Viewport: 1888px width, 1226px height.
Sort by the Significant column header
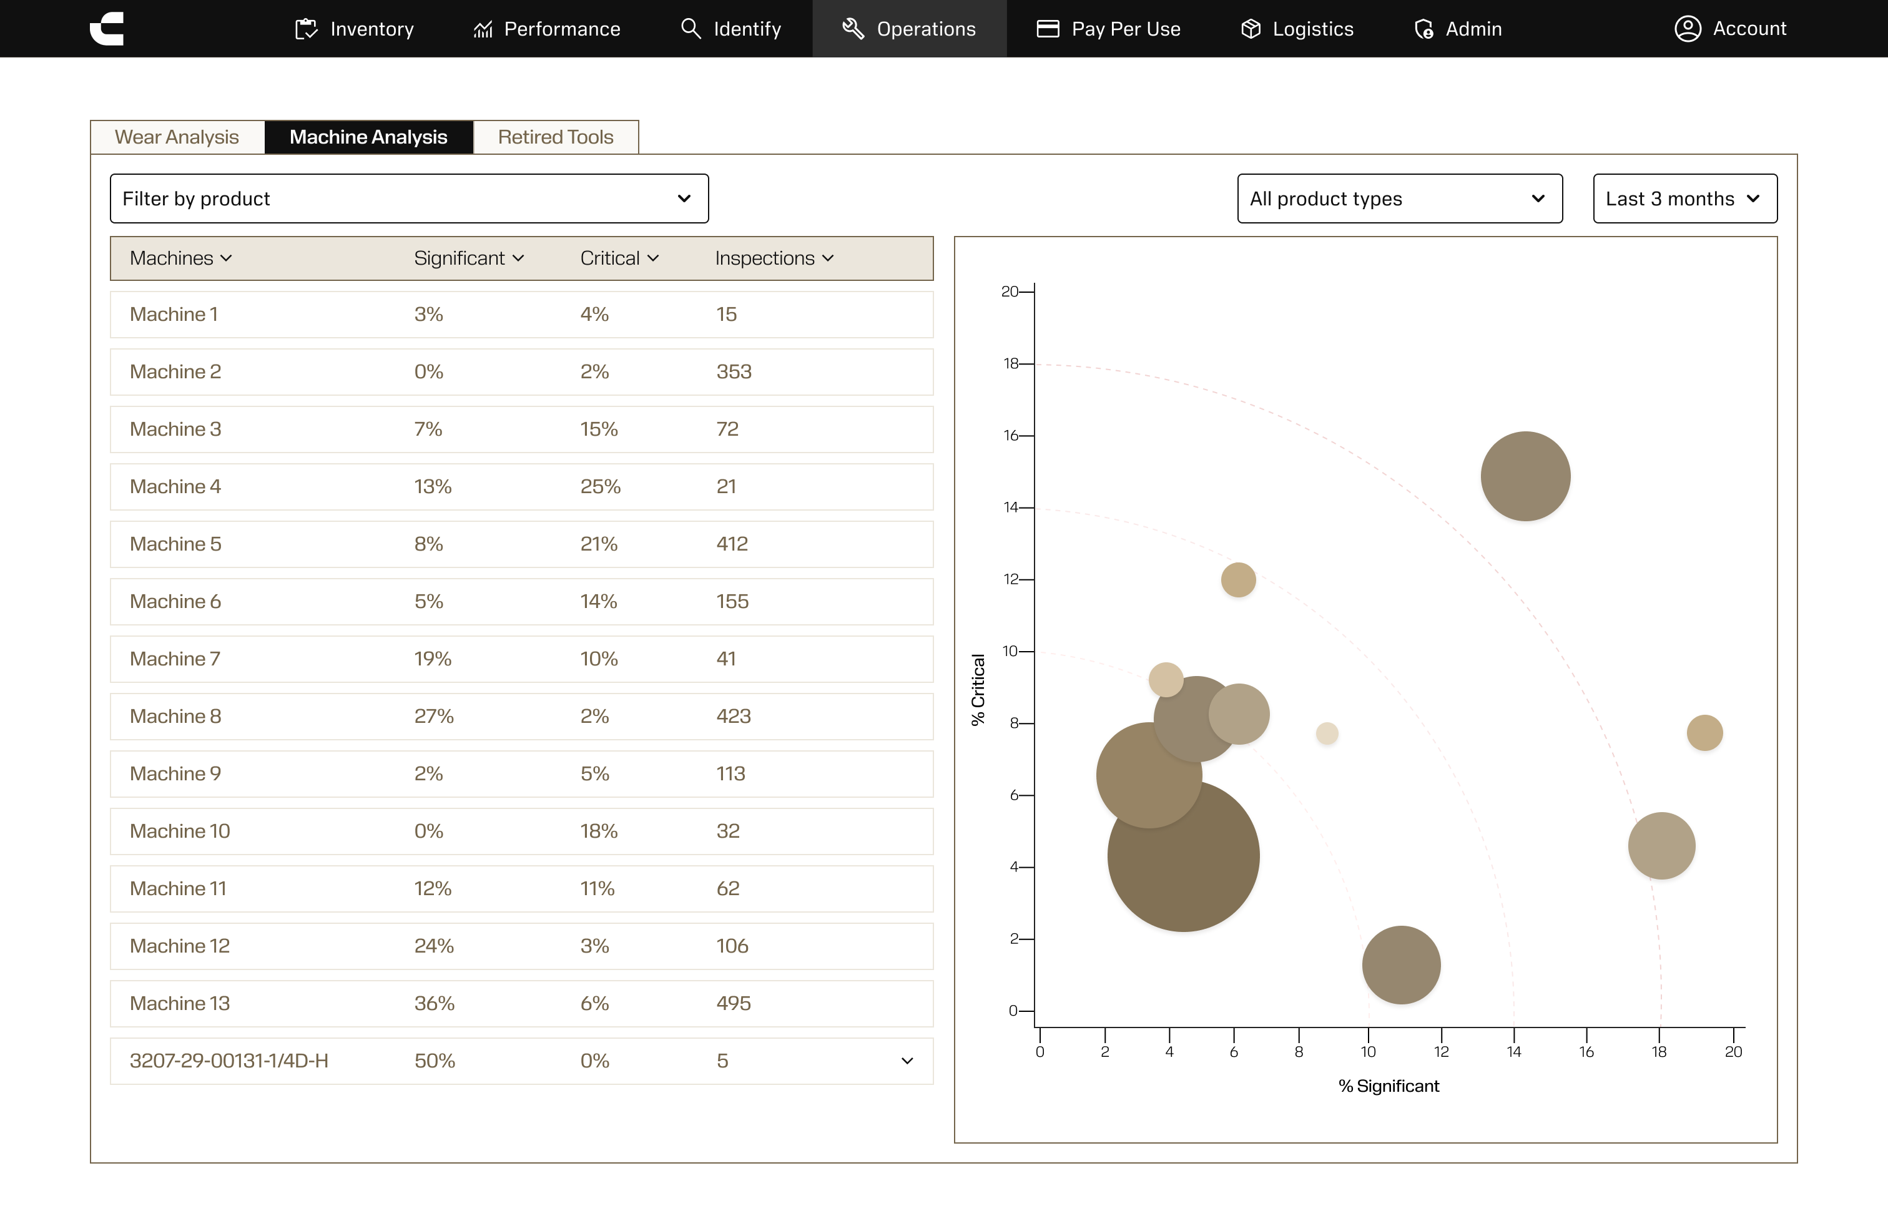[x=469, y=258]
